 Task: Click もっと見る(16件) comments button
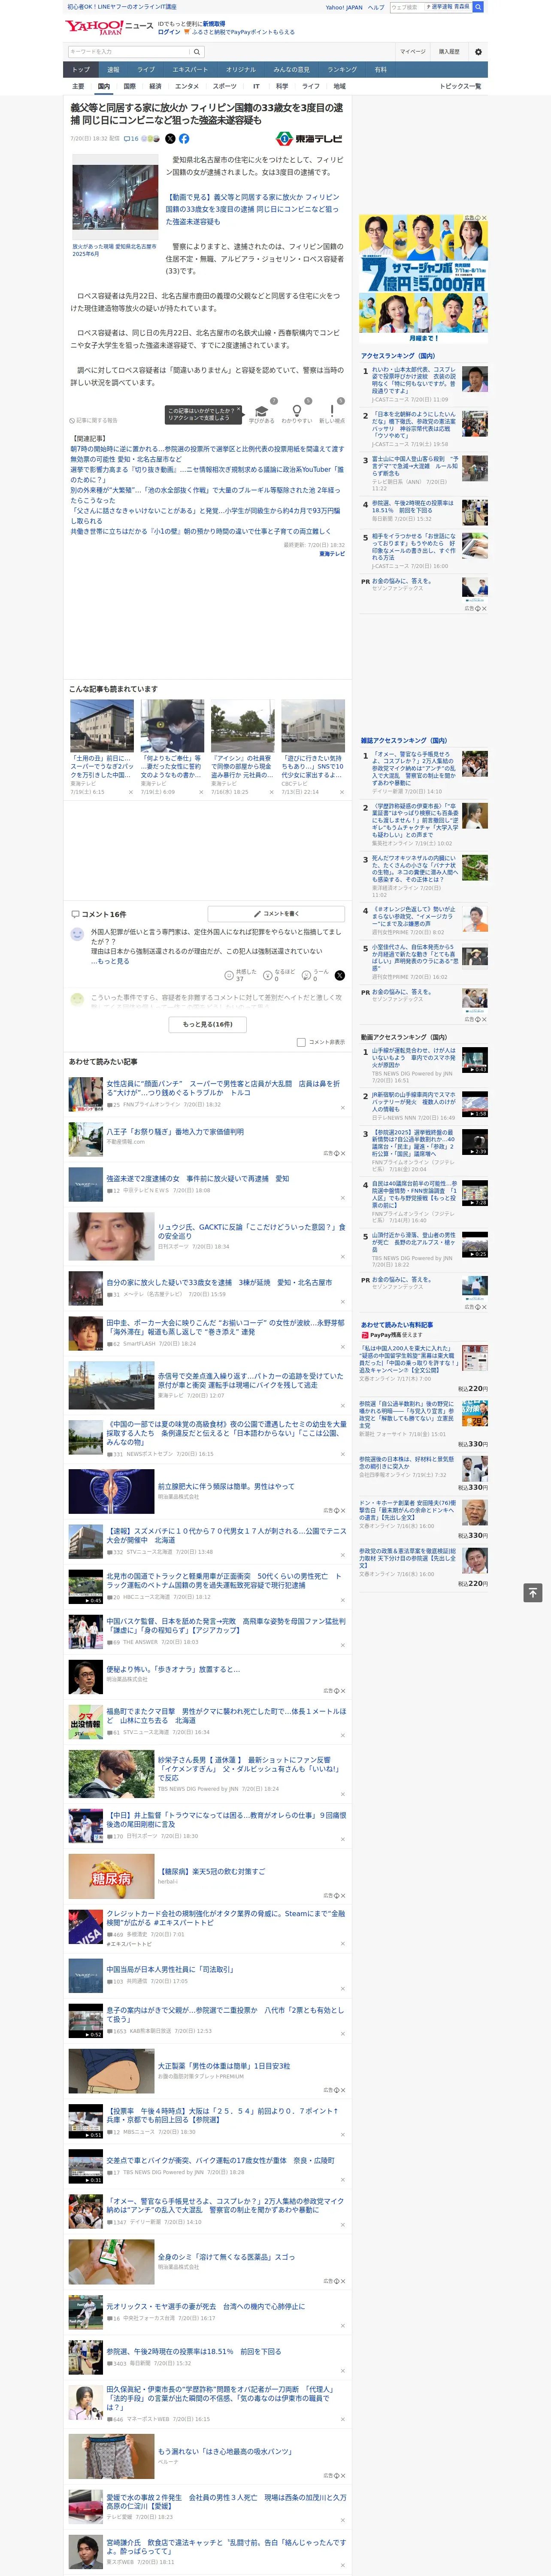208,1024
